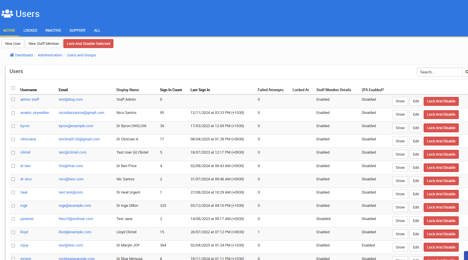Viewport: 468px width, 260px height.
Task: Edit the heal user
Action: (416, 194)
